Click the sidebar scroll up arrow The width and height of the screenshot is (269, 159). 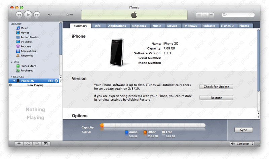coord(61,77)
